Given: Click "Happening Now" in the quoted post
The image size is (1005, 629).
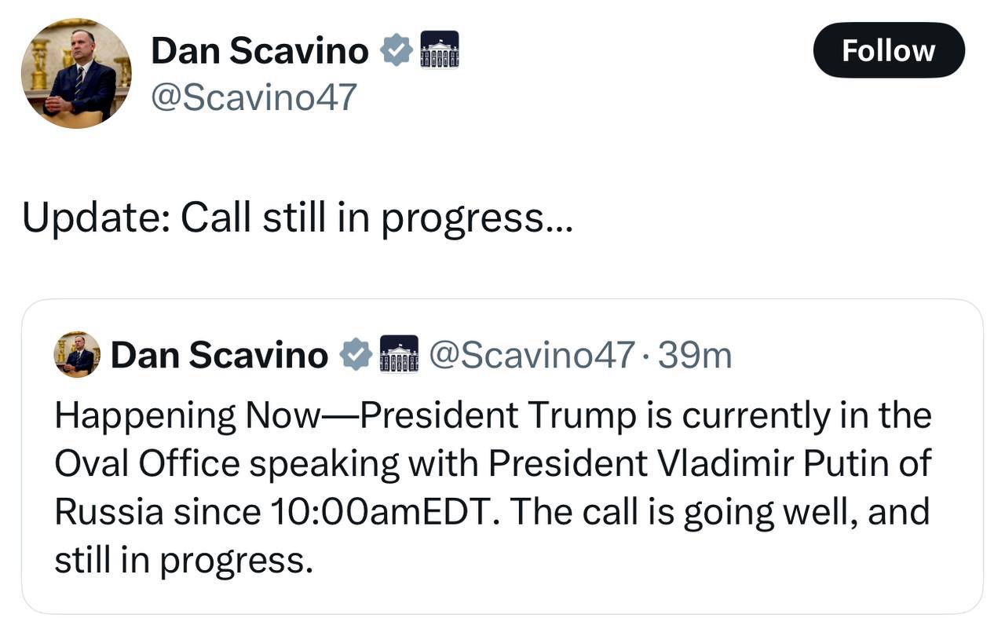Looking at the screenshot, I should [184, 416].
